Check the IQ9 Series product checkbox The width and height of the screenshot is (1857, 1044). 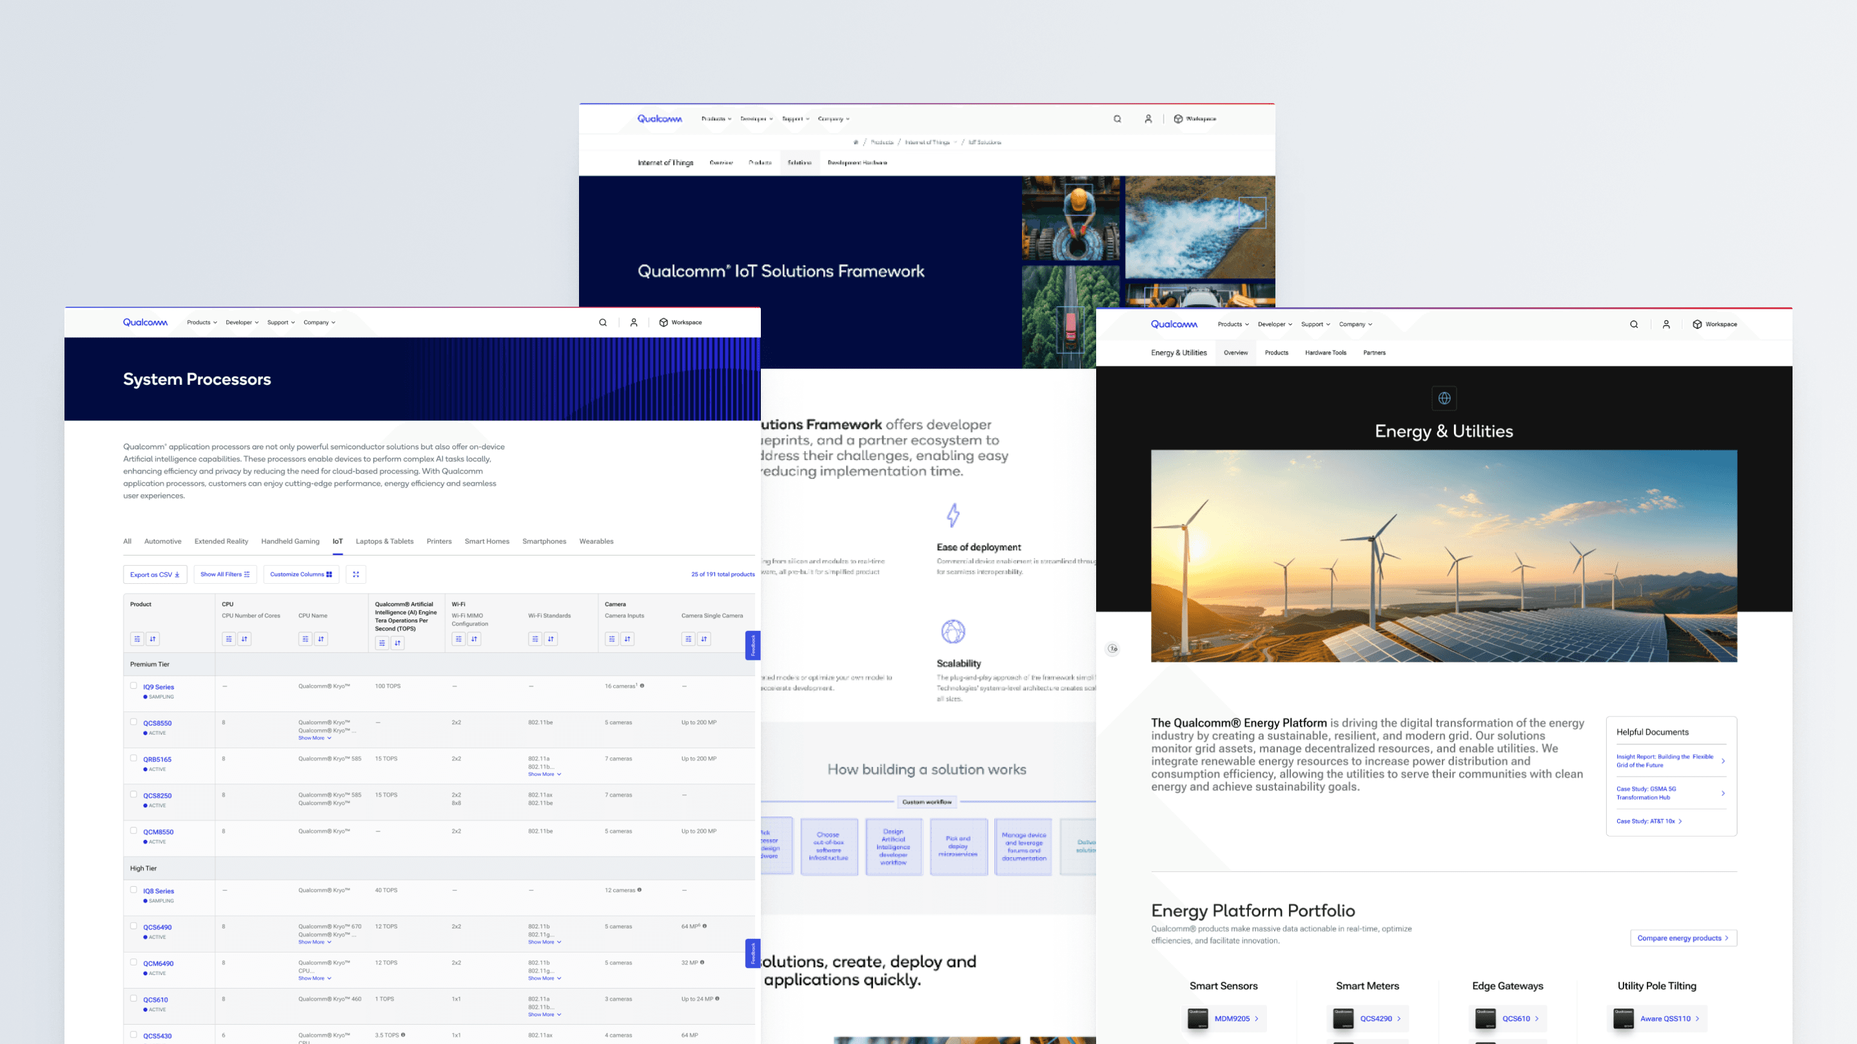(133, 686)
